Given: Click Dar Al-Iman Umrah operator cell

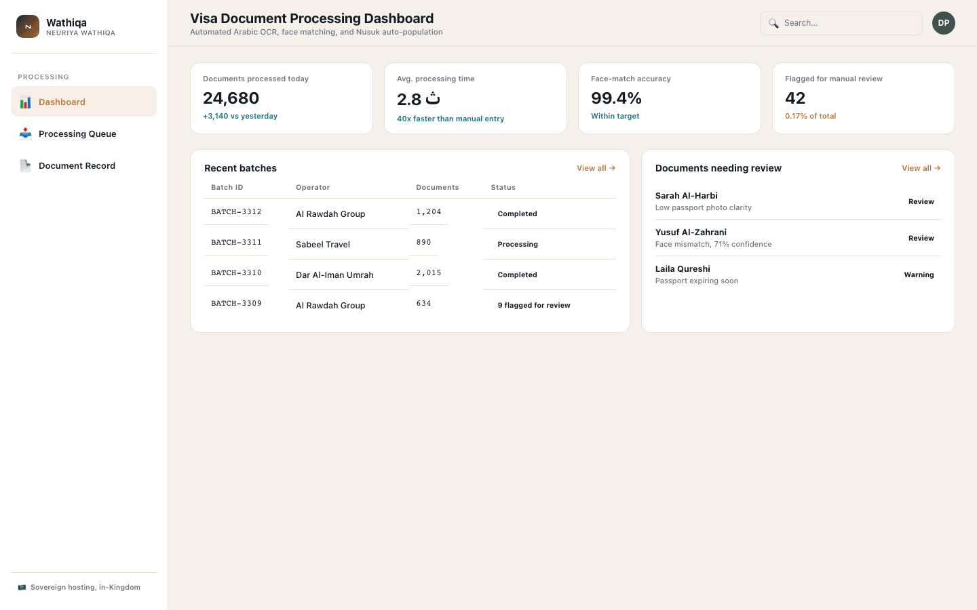Looking at the screenshot, I should 334,275.
